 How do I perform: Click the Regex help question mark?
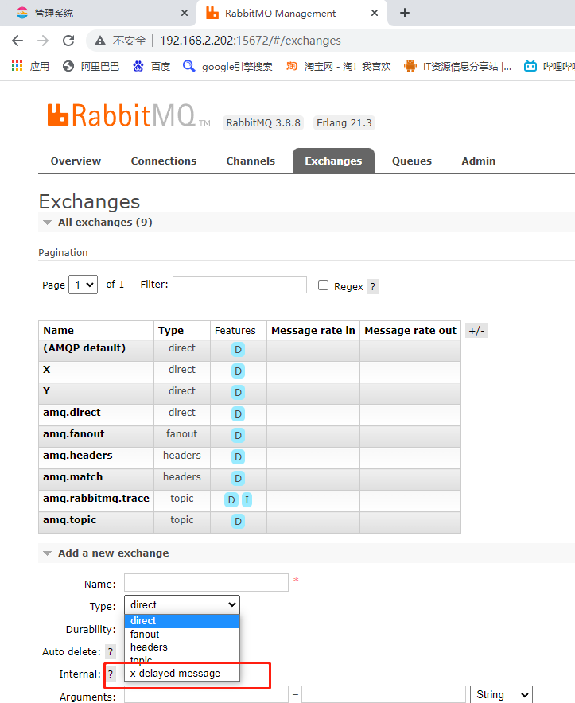click(x=373, y=286)
